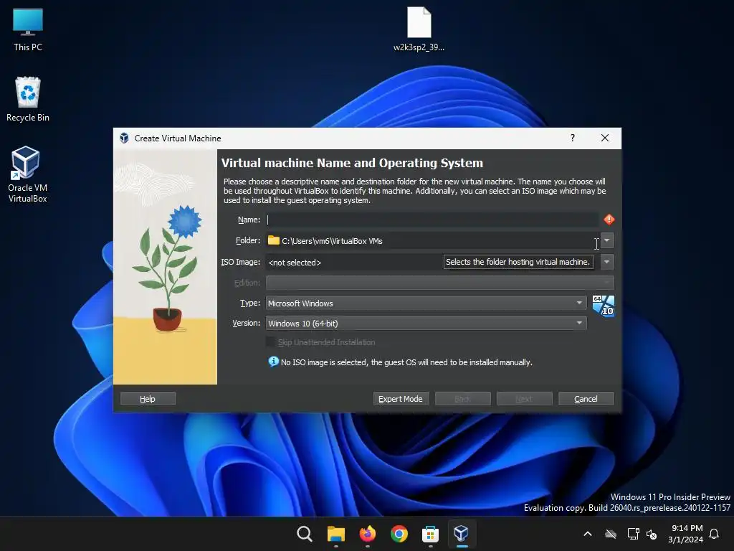Click the yellow folder icon in Folder field
Image resolution: width=734 pixels, height=551 pixels.
pyautogui.click(x=273, y=240)
